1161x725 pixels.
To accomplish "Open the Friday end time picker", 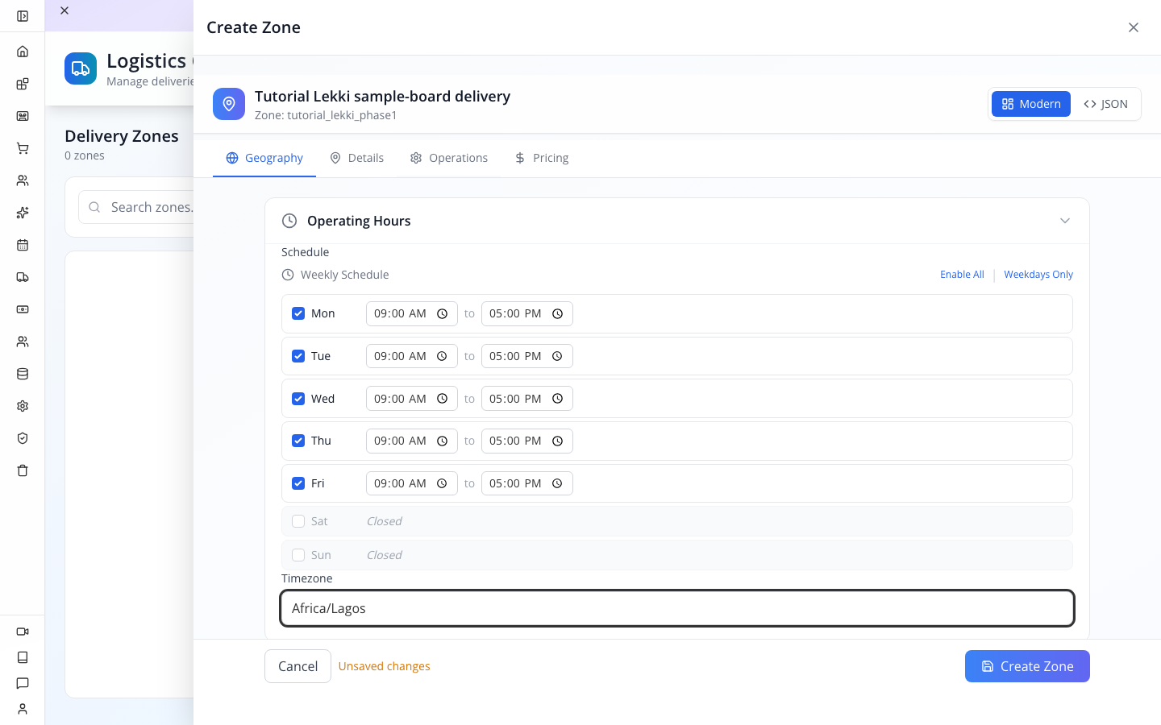I will (x=557, y=483).
